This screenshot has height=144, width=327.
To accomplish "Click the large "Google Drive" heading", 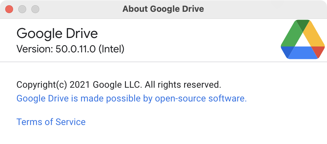I will click(x=57, y=33).
